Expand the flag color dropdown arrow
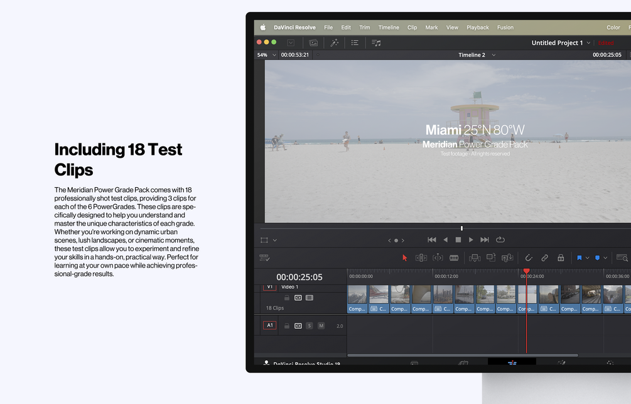 point(588,258)
